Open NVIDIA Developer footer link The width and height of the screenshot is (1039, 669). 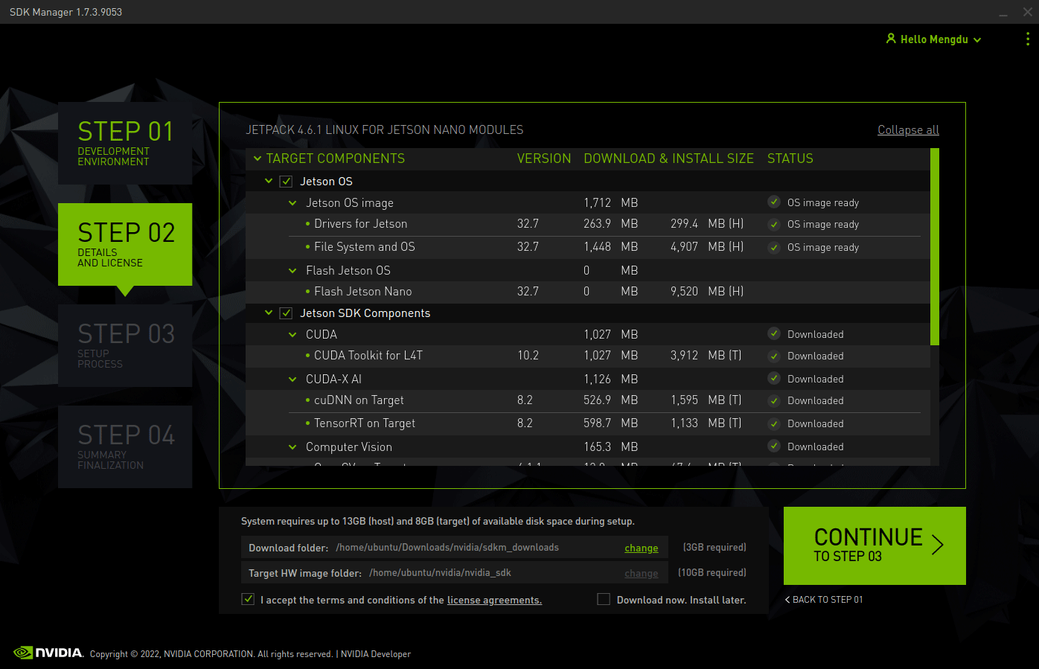376,654
